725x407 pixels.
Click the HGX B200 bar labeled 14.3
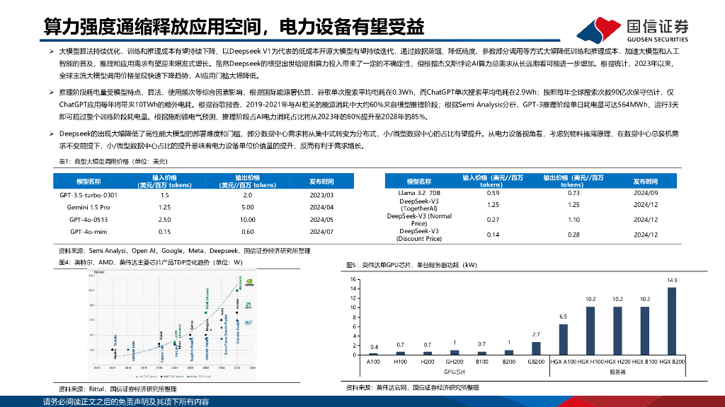click(x=672, y=322)
